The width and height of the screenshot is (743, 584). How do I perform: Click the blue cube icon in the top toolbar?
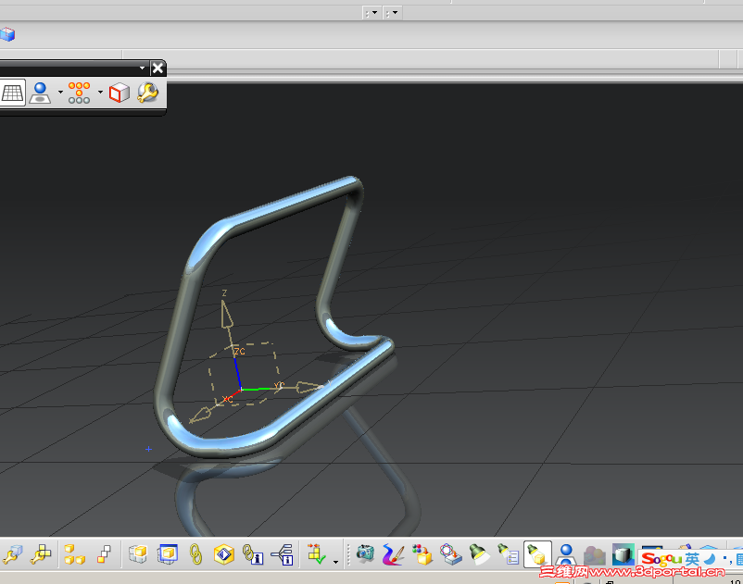pyautogui.click(x=7, y=34)
